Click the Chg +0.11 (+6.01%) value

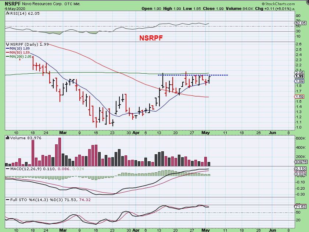click(273, 9)
